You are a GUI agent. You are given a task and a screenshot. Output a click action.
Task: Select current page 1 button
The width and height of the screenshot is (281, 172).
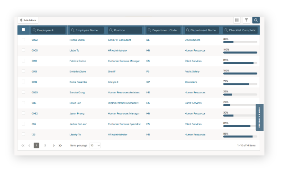(x=36, y=145)
